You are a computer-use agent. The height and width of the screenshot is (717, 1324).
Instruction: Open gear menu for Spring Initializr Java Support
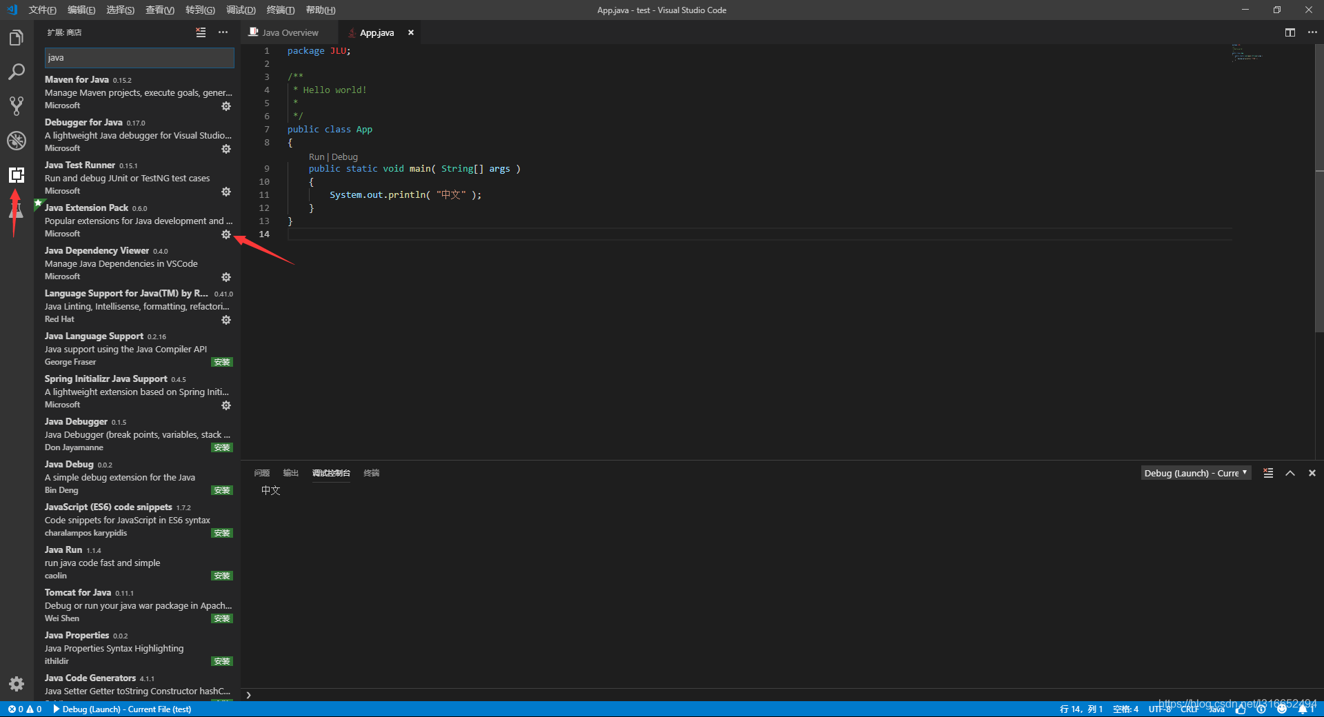(226, 405)
